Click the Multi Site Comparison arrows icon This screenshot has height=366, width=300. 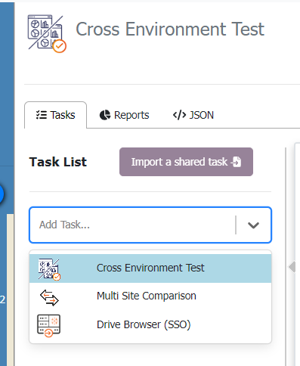49,297
